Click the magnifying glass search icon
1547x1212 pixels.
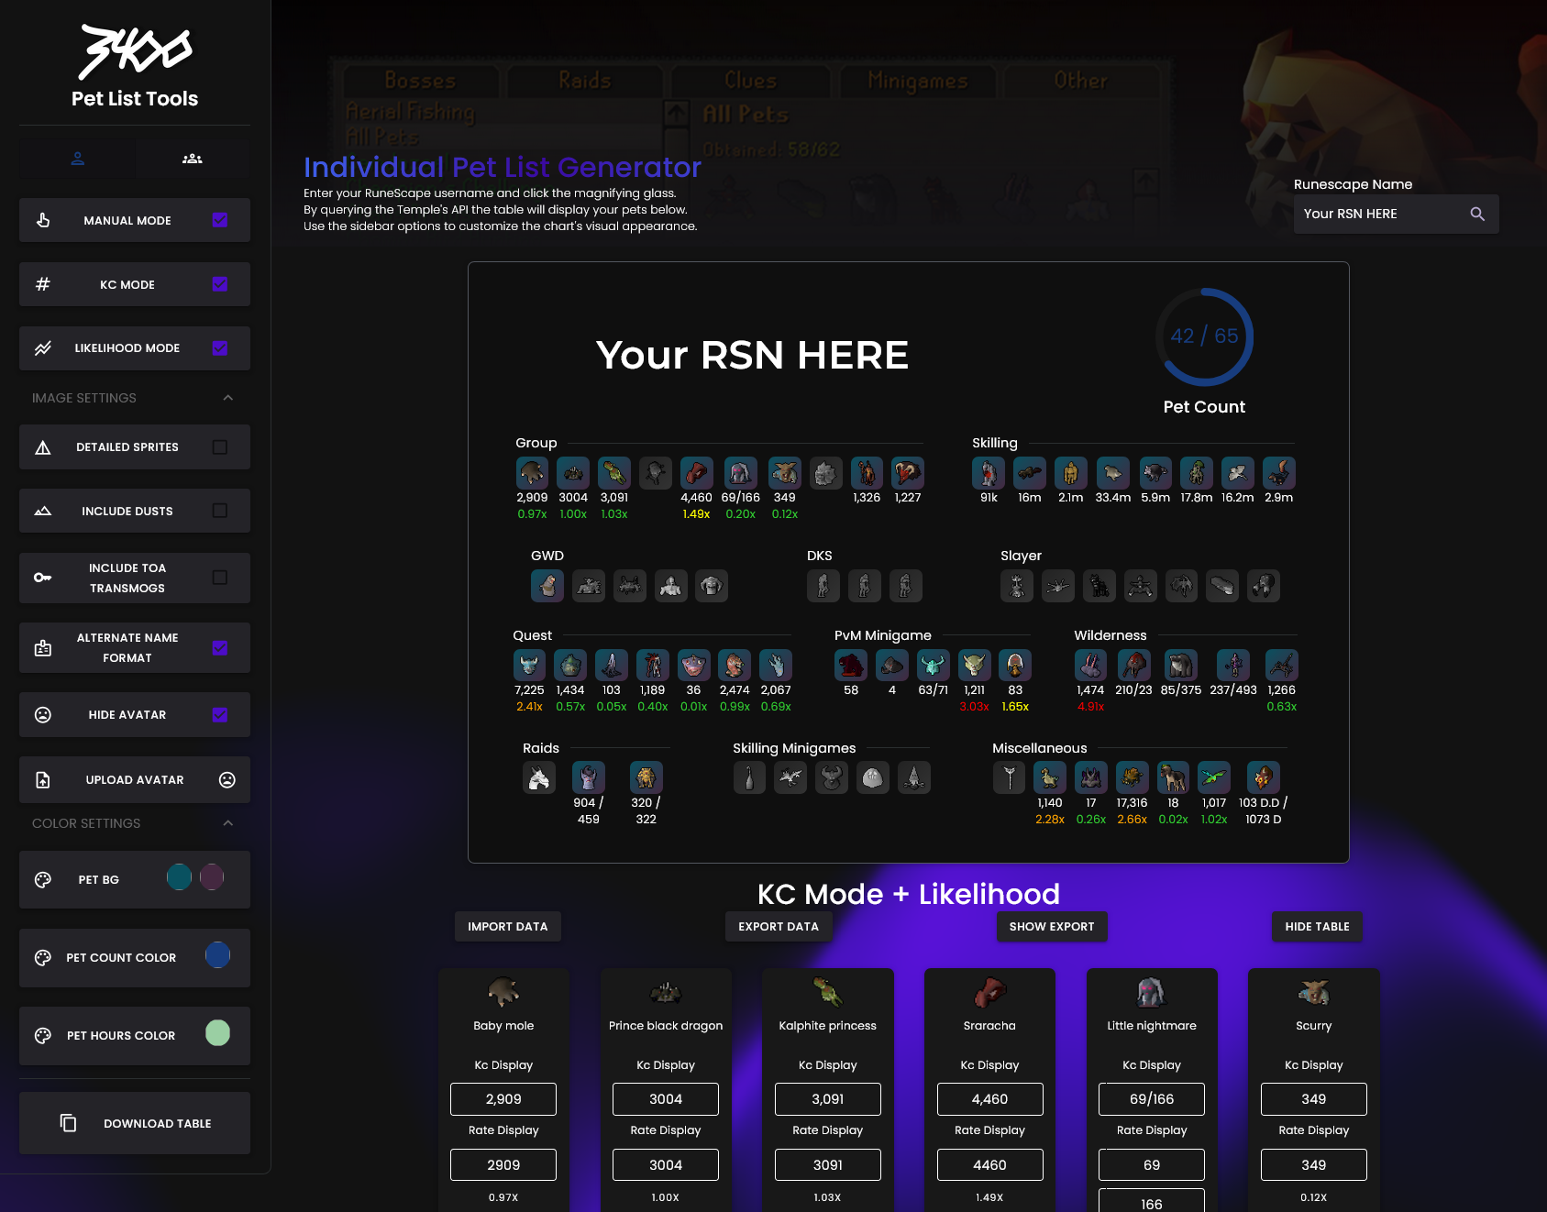click(1477, 214)
